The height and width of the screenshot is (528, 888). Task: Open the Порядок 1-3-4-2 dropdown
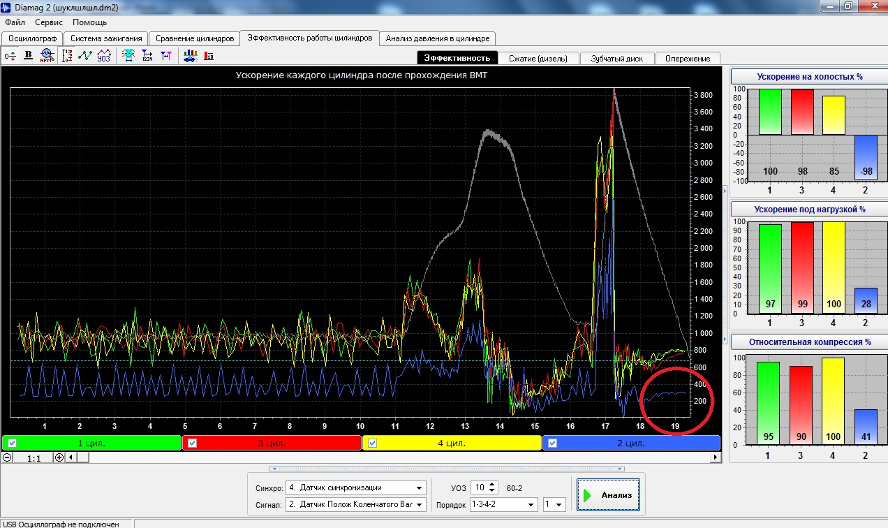pyautogui.click(x=531, y=504)
